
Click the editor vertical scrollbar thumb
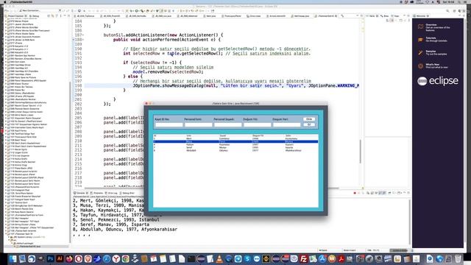[360, 152]
